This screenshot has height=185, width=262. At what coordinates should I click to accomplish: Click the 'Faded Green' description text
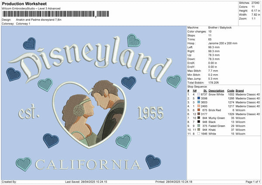click(217, 126)
